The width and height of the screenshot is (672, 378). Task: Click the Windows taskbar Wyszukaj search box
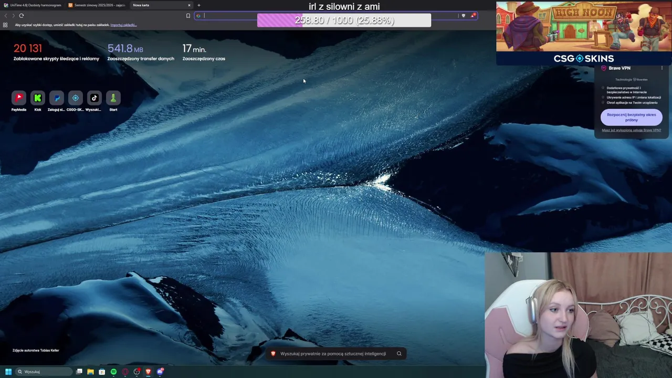43,372
